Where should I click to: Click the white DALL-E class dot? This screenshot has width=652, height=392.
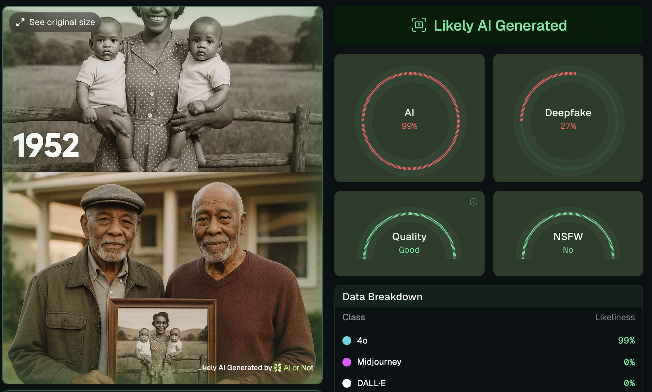click(347, 383)
